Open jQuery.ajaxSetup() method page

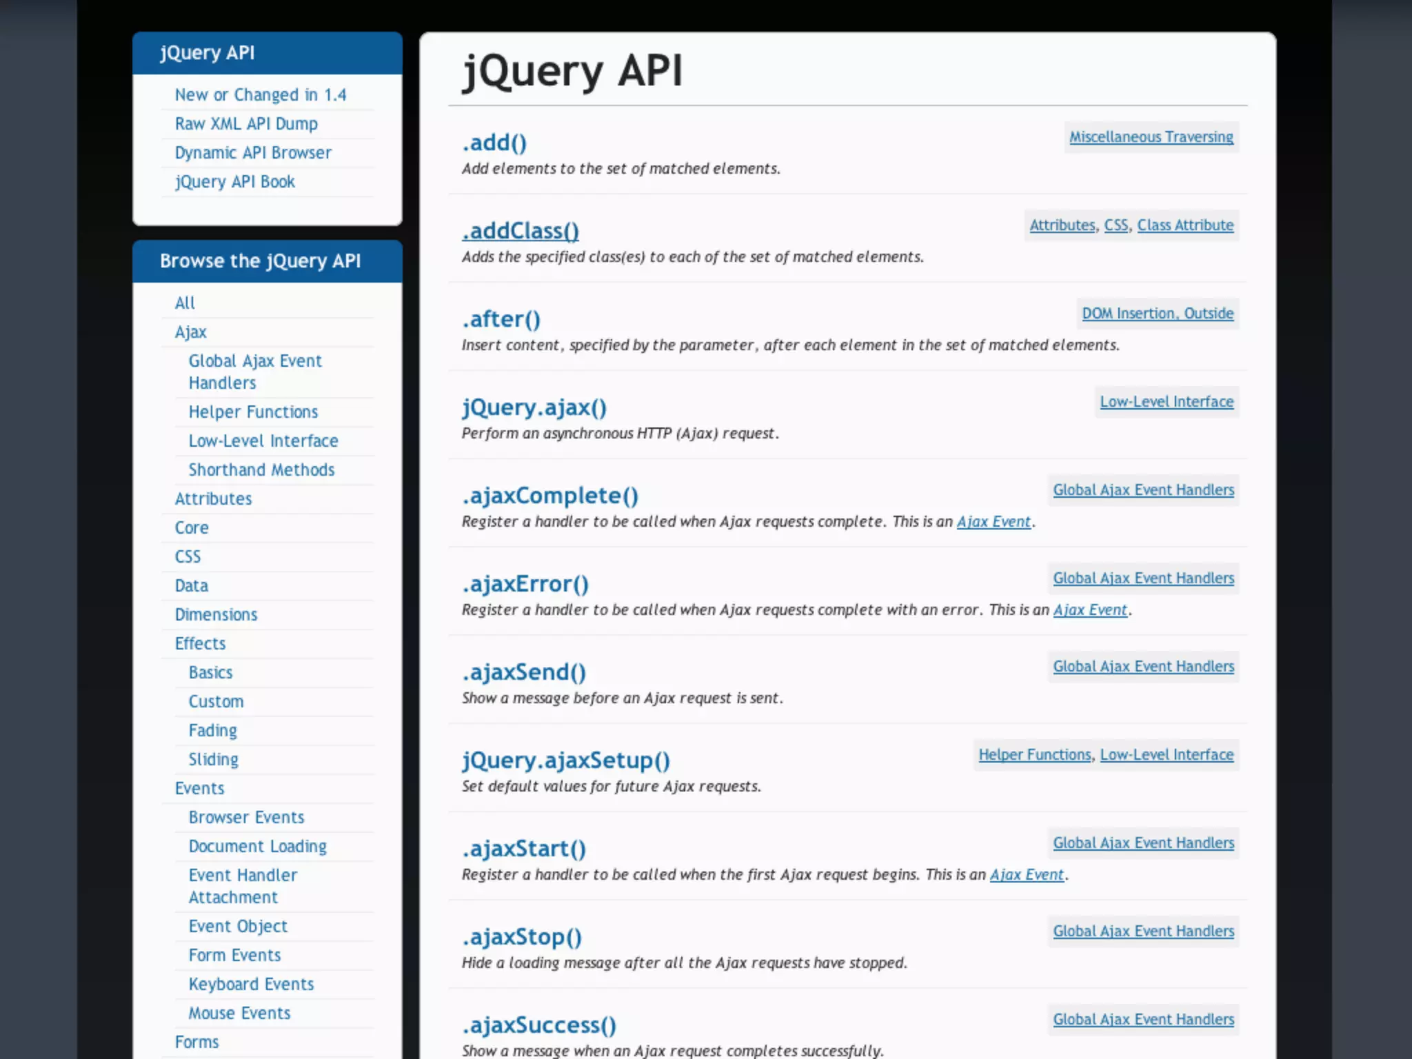tap(565, 760)
